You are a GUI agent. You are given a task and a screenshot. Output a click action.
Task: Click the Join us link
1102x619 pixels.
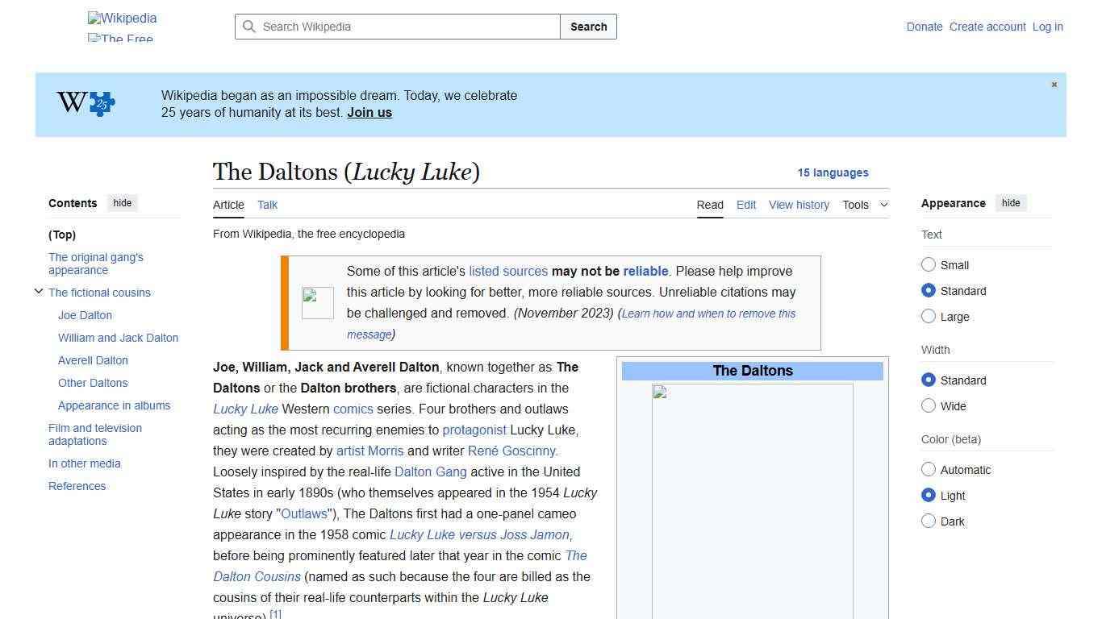pos(369,112)
